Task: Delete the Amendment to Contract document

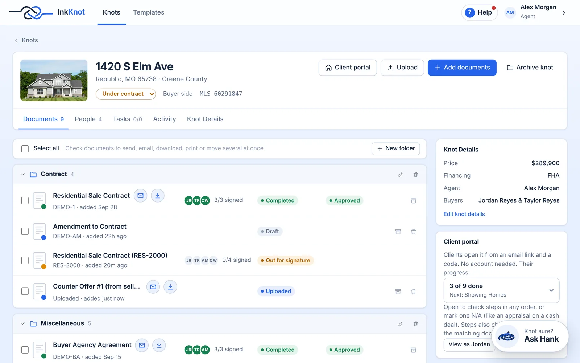Action: (413, 232)
